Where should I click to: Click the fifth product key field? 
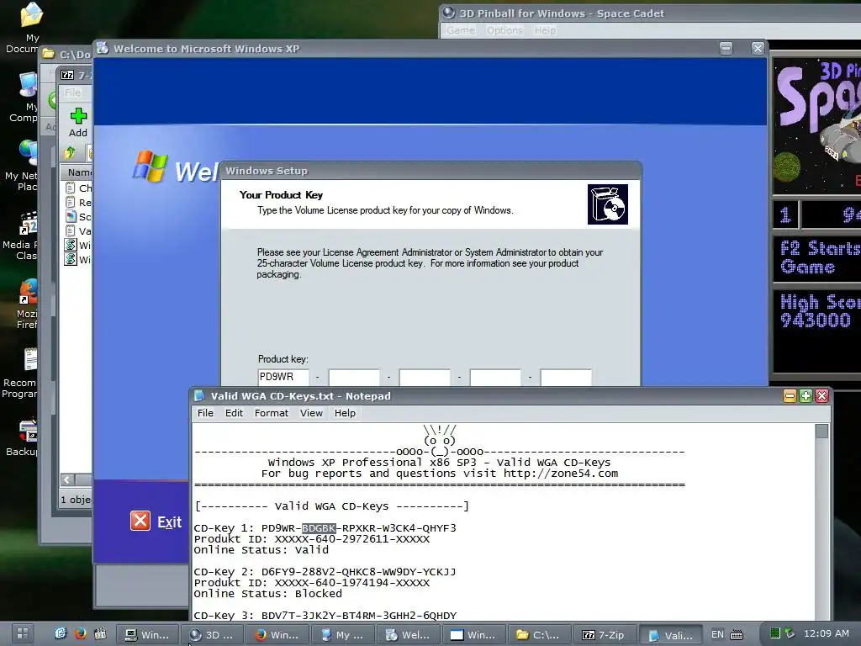(x=566, y=377)
